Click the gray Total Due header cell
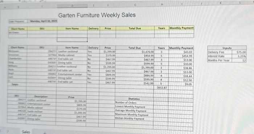 pyautogui.click(x=135, y=48)
